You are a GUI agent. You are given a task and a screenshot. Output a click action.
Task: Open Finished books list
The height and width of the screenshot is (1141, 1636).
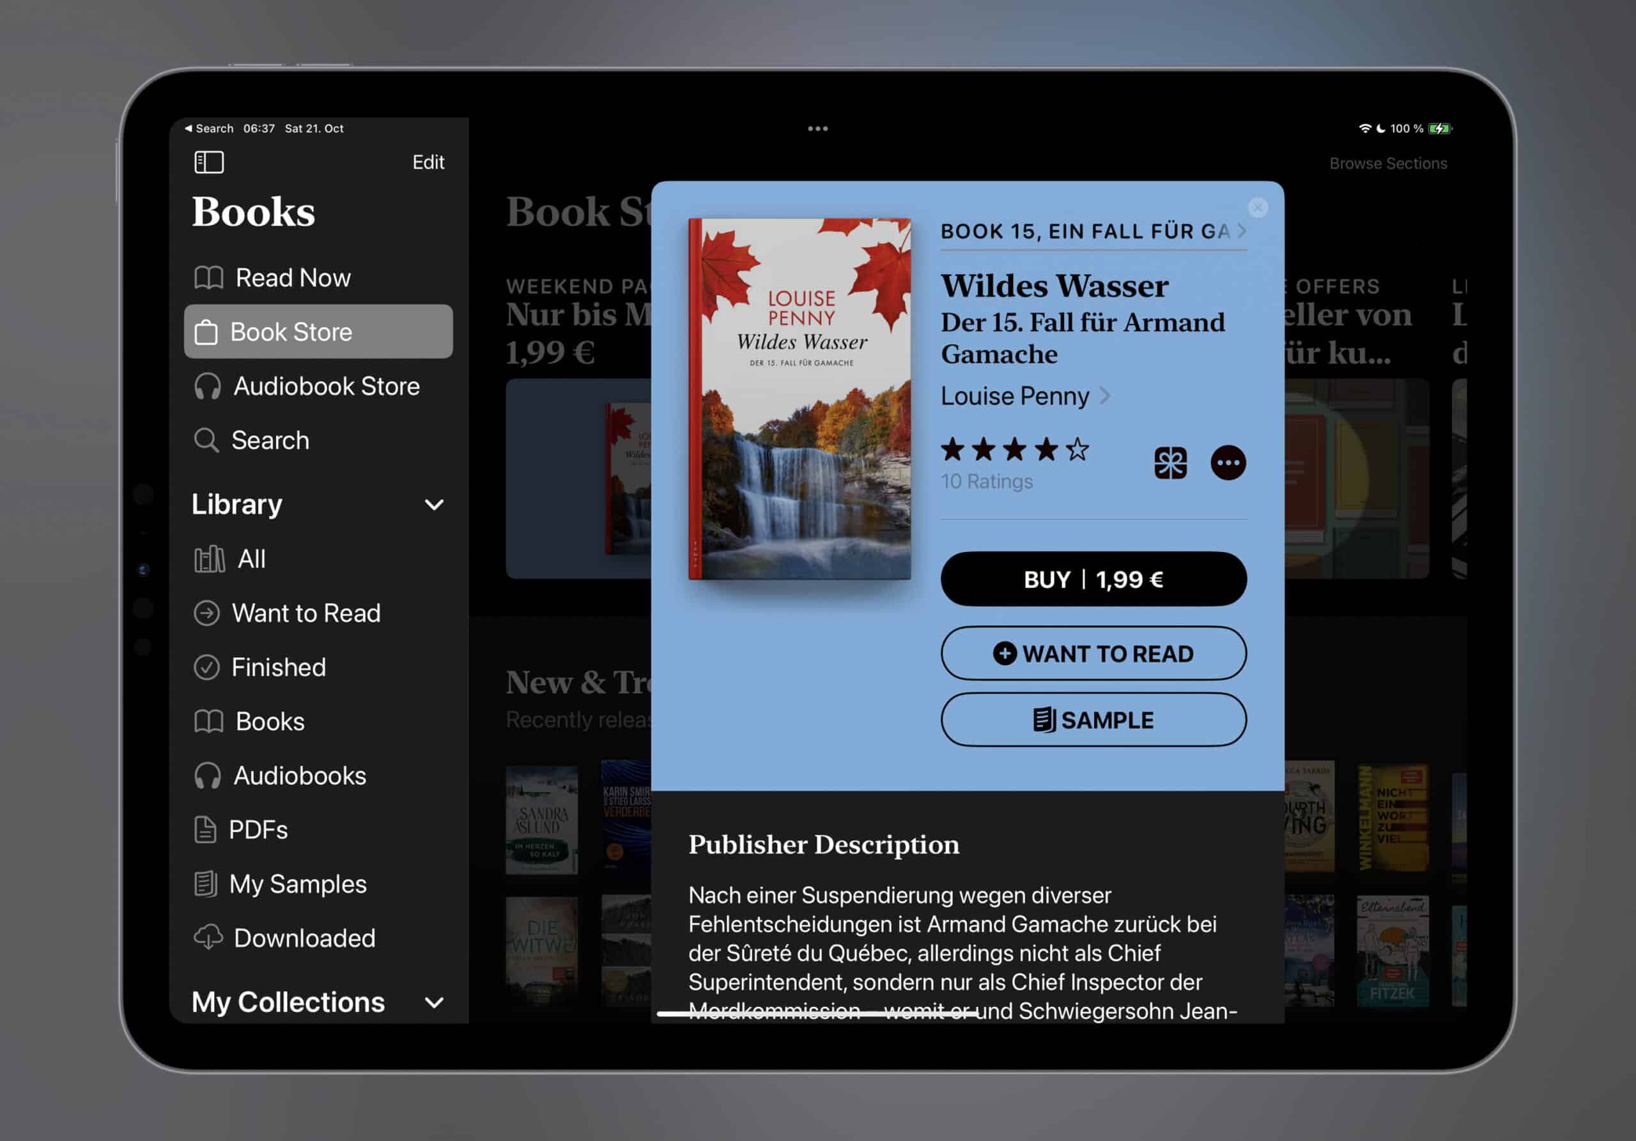[x=318, y=668]
